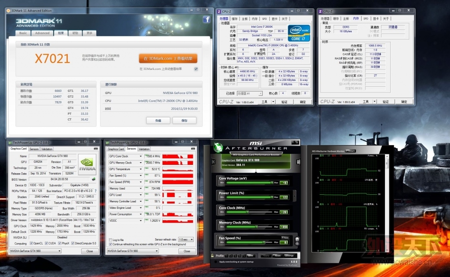Toggle auto-view results on 3DMark.com checkbox
450x277 pixels.
tap(196, 69)
